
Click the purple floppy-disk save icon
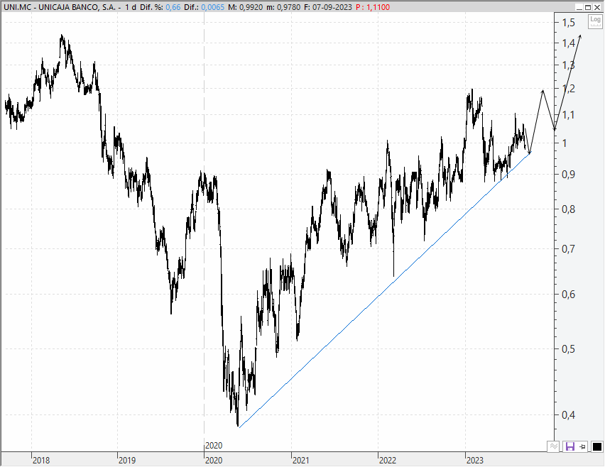(570, 446)
